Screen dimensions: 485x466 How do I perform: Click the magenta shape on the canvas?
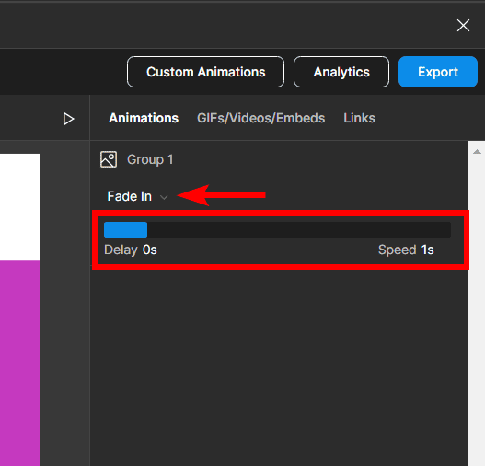pyautogui.click(x=20, y=363)
